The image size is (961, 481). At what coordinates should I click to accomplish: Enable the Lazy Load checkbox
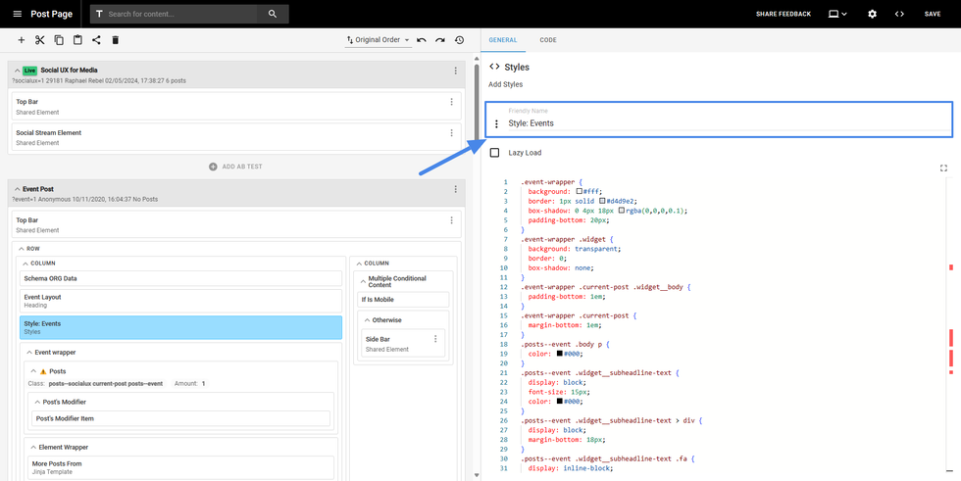[x=494, y=153]
